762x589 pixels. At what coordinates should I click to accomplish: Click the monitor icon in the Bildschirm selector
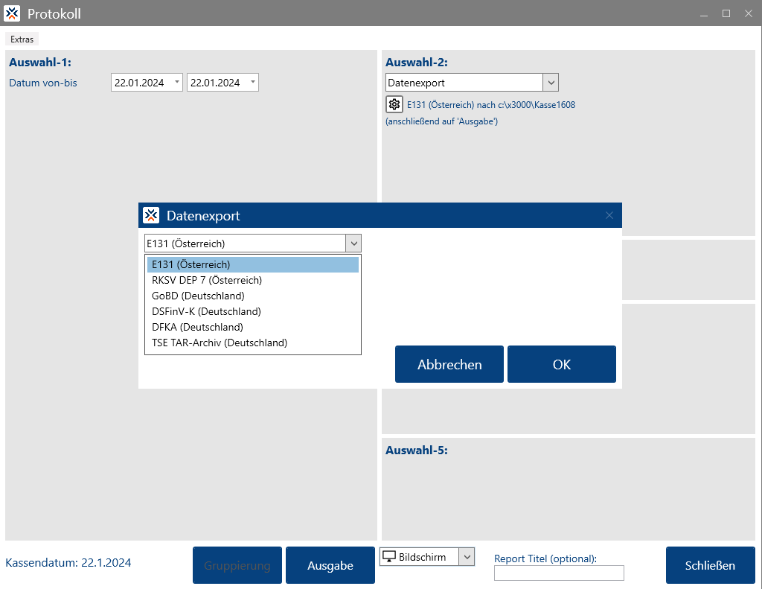390,556
